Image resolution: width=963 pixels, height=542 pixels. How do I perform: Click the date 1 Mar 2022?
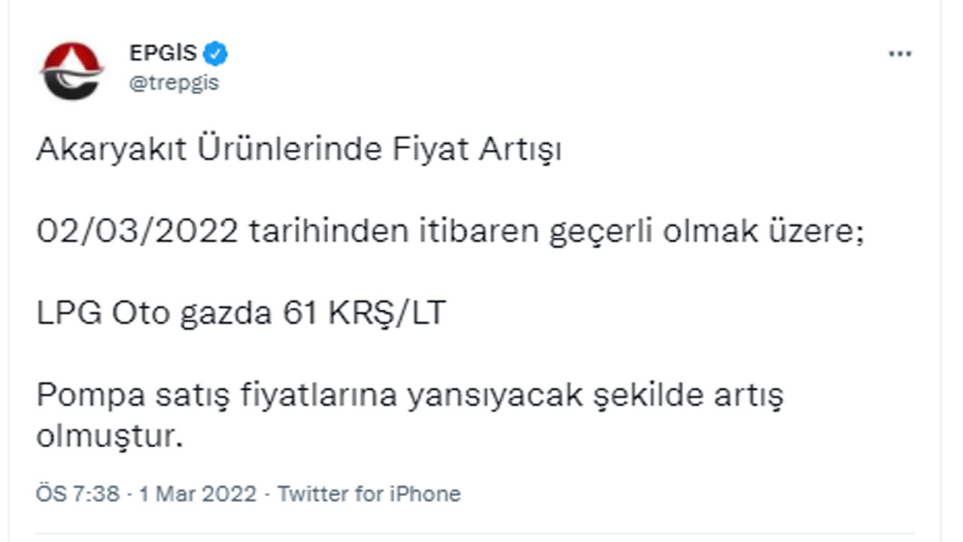point(196,495)
